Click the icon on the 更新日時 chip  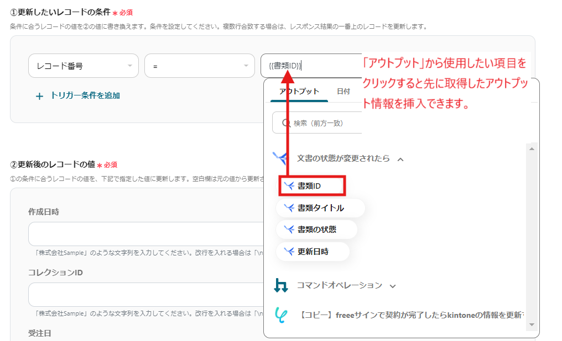point(288,252)
